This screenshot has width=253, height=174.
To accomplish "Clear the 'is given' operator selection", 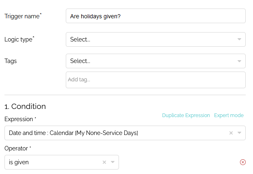I will click(x=104, y=162).
